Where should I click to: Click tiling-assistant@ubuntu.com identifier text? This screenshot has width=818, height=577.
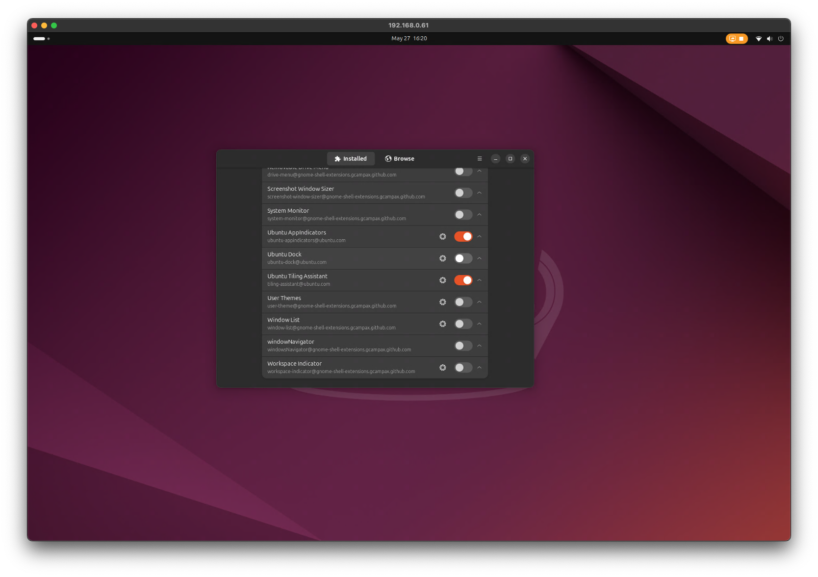click(x=299, y=284)
